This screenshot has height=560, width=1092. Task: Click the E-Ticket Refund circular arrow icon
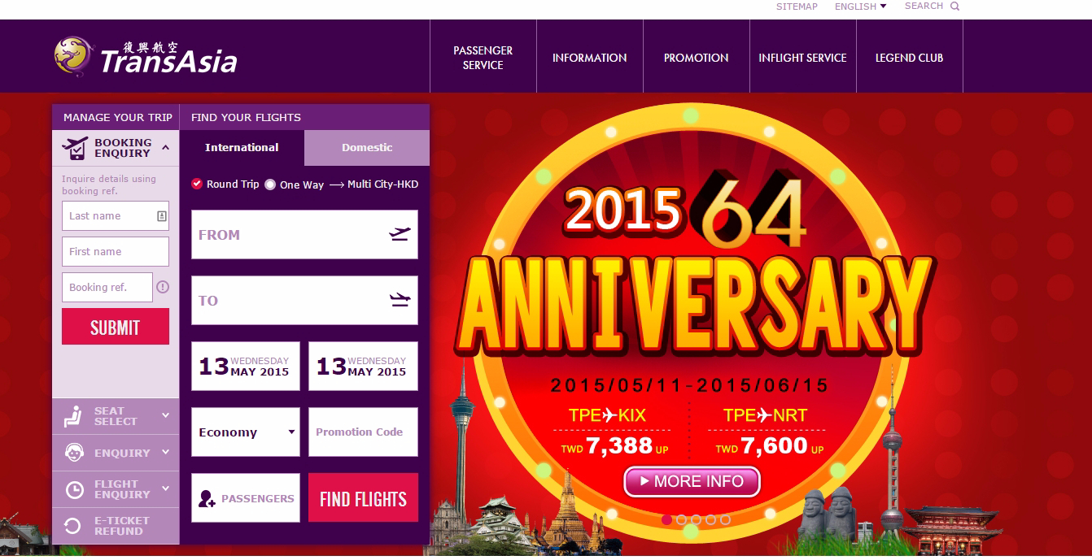(x=72, y=526)
